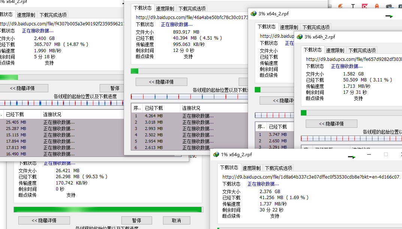
Task: Click 序.. column header in the 893.917 MB window
Action: (137, 108)
